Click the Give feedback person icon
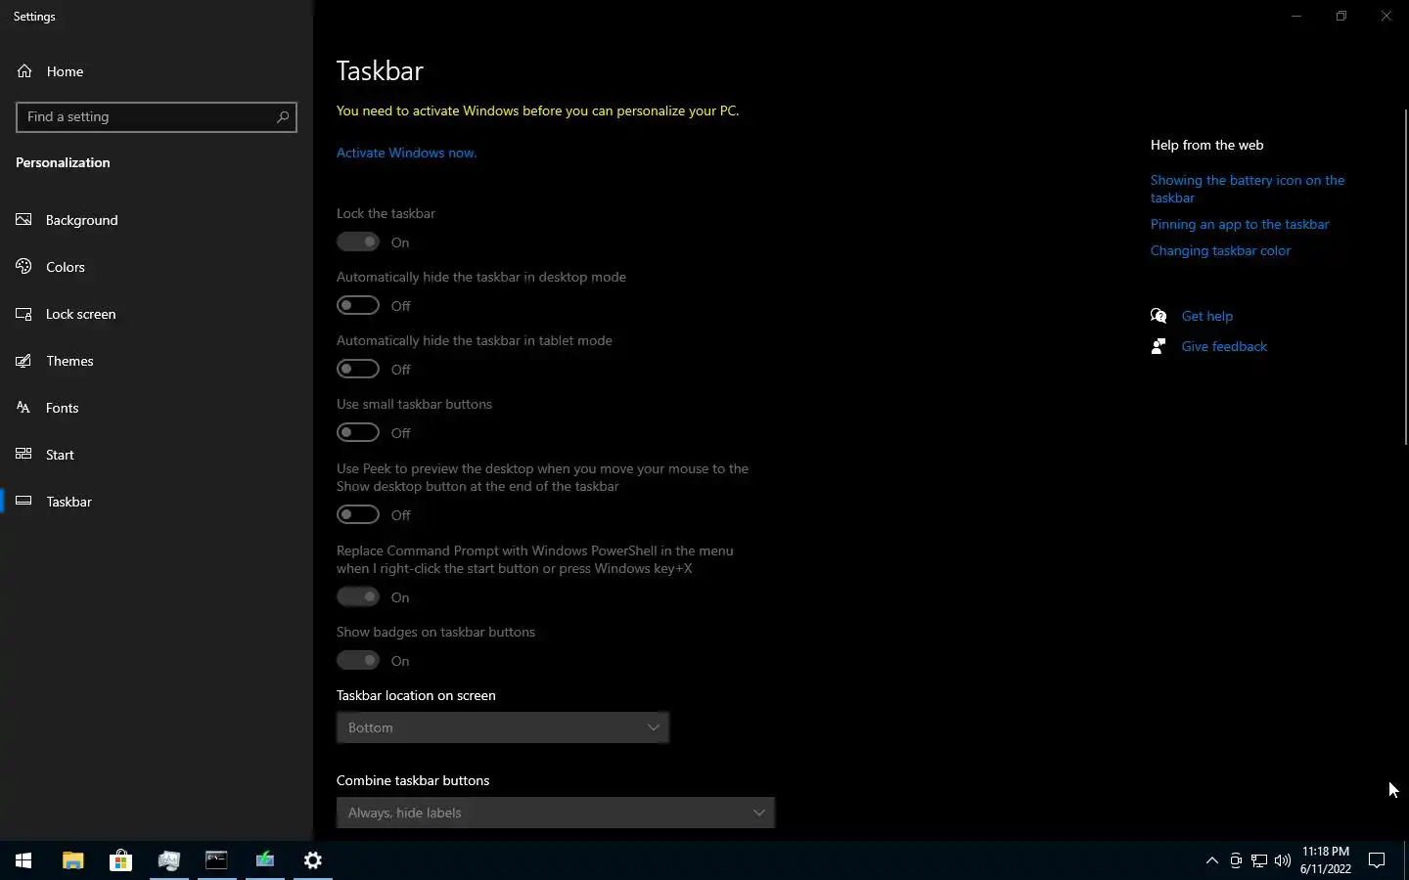Screen dimensions: 1409x880 (1159, 346)
